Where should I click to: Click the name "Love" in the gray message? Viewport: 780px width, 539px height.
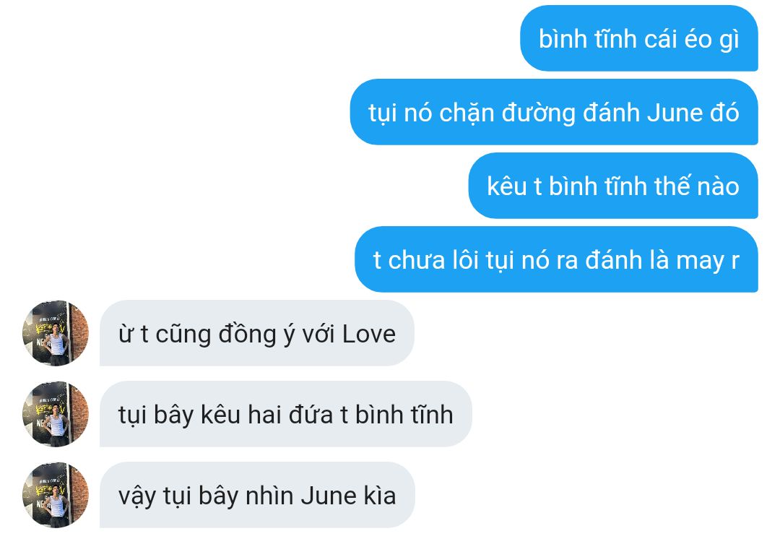click(x=368, y=334)
